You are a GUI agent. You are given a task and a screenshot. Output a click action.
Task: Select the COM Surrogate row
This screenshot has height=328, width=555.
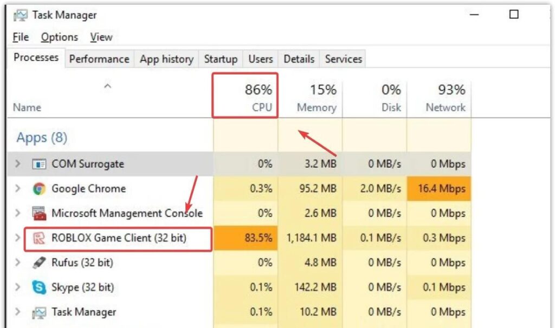[x=239, y=164]
